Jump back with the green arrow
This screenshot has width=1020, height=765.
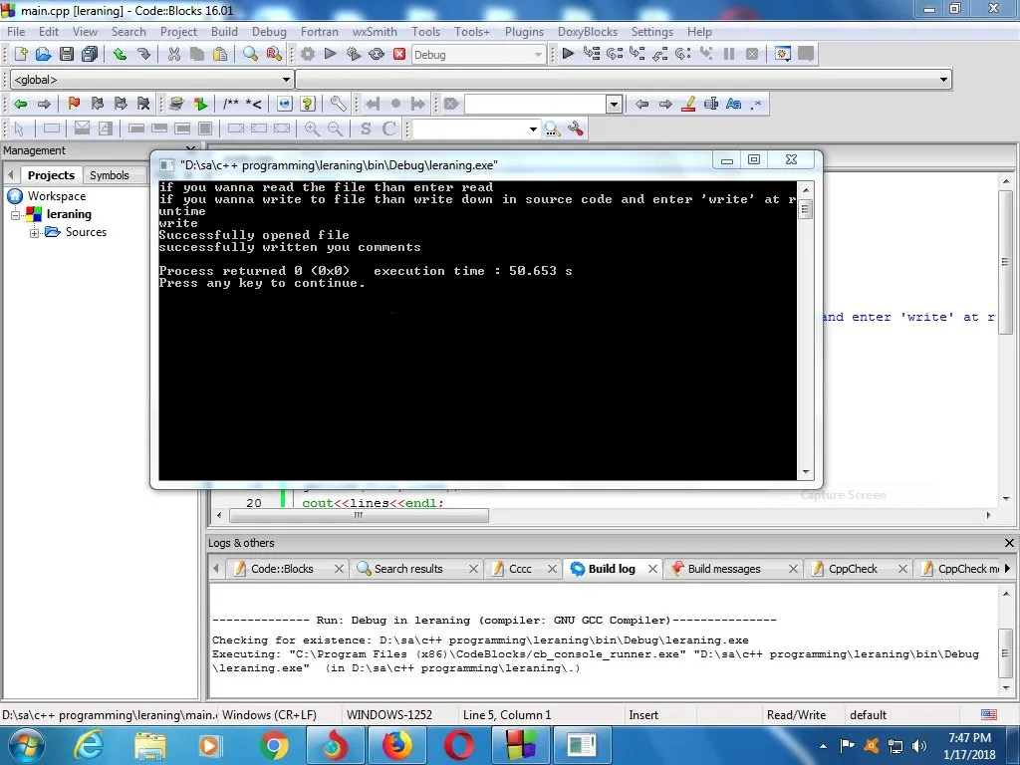[x=20, y=104]
